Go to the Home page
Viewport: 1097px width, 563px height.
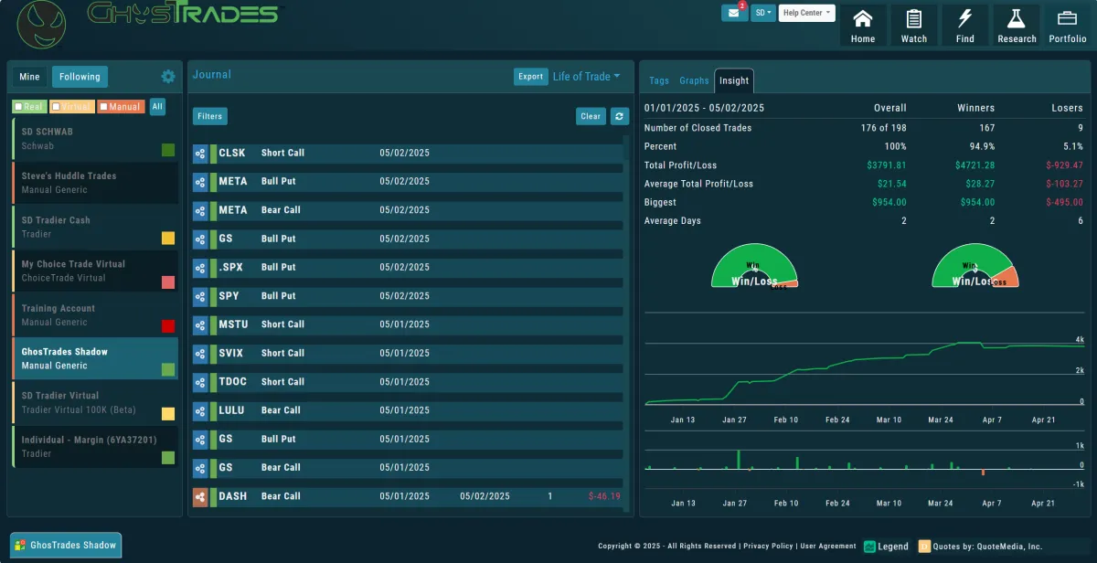(x=863, y=25)
